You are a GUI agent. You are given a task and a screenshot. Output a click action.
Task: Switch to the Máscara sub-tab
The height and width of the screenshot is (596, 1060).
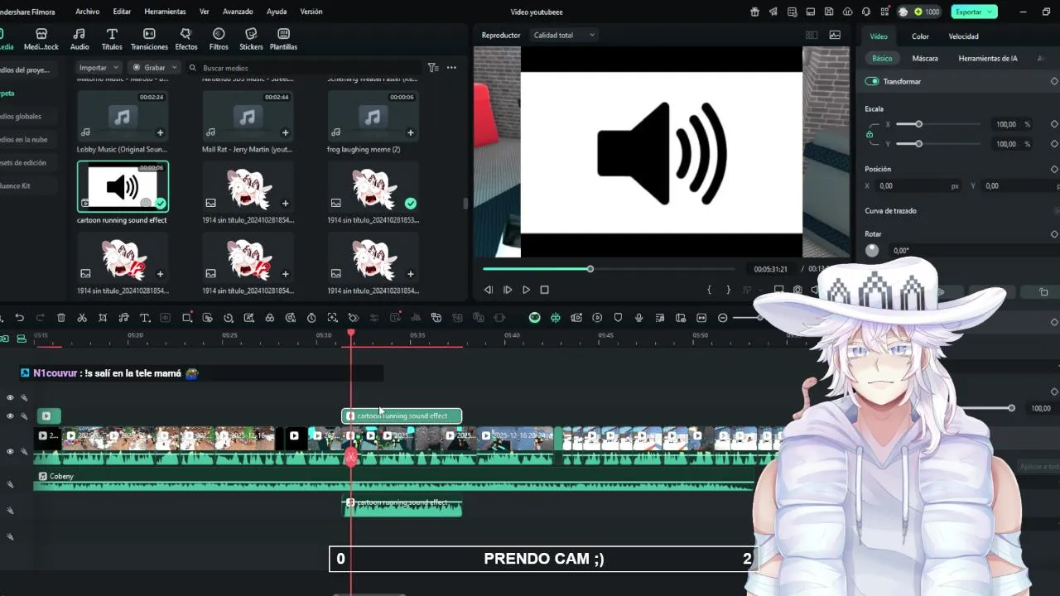click(925, 59)
